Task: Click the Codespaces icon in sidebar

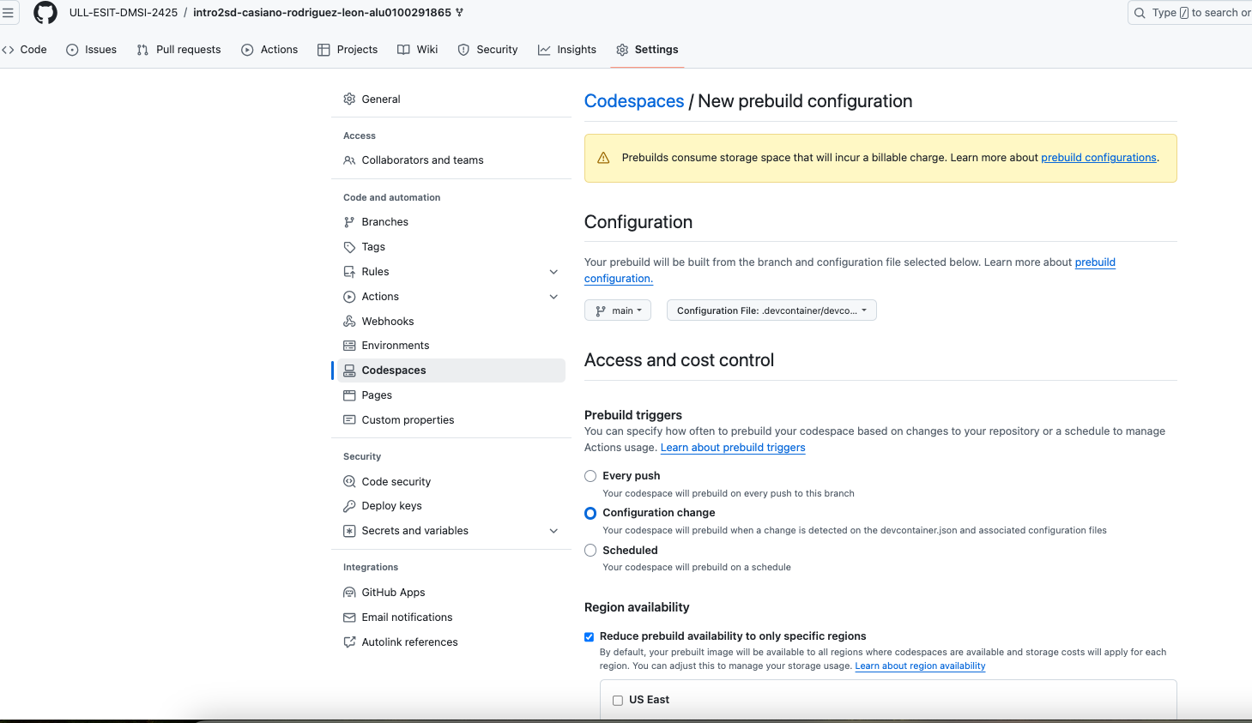Action: [349, 371]
